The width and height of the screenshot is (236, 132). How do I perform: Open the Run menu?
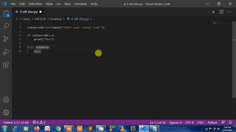tap(67, 4)
